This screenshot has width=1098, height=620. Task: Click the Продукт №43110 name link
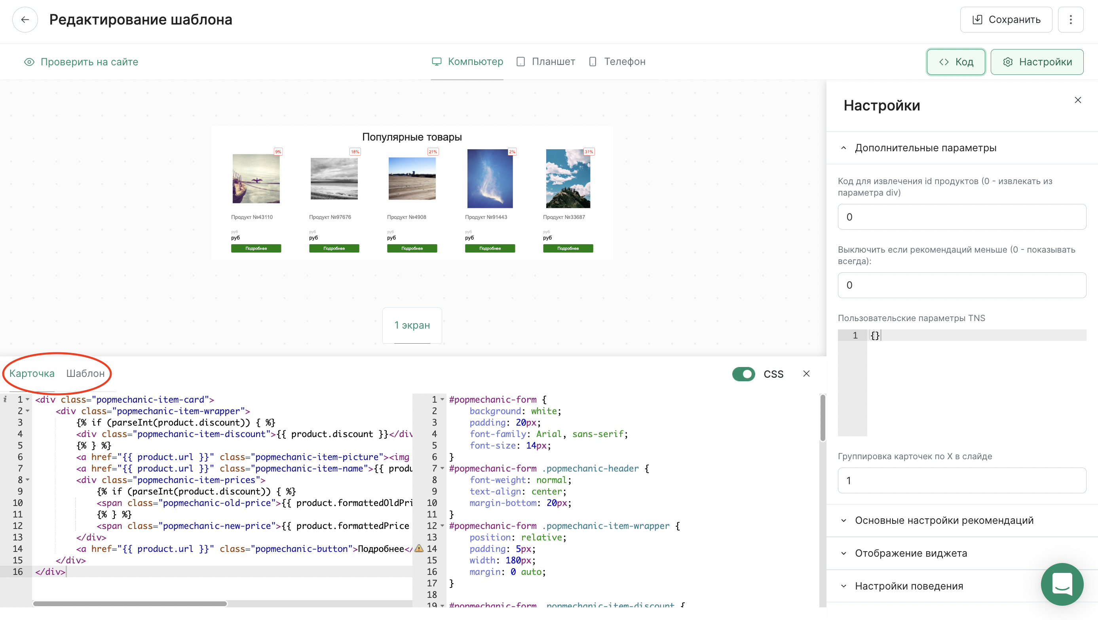251,217
